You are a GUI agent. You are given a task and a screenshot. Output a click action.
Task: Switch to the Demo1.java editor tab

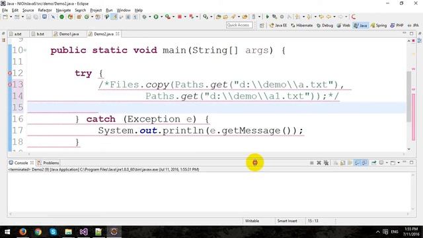[x=66, y=34]
